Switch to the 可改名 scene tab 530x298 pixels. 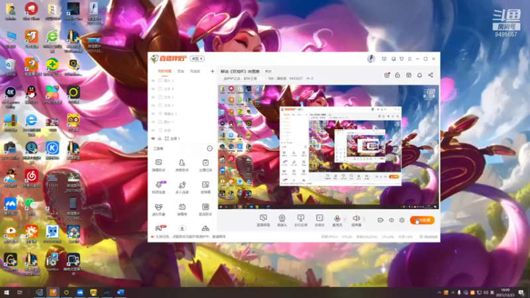[195, 72]
